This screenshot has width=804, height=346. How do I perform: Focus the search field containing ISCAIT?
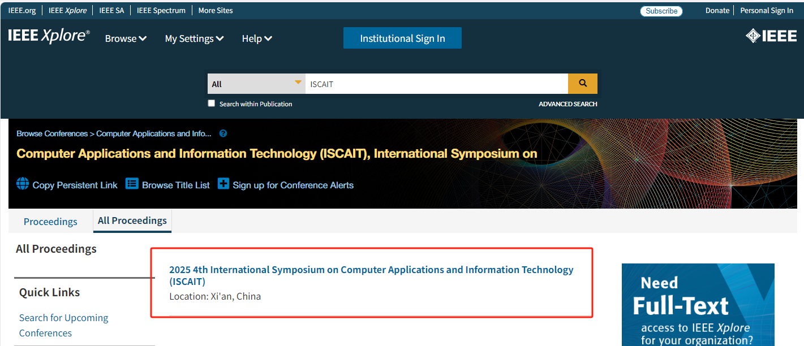tap(437, 84)
